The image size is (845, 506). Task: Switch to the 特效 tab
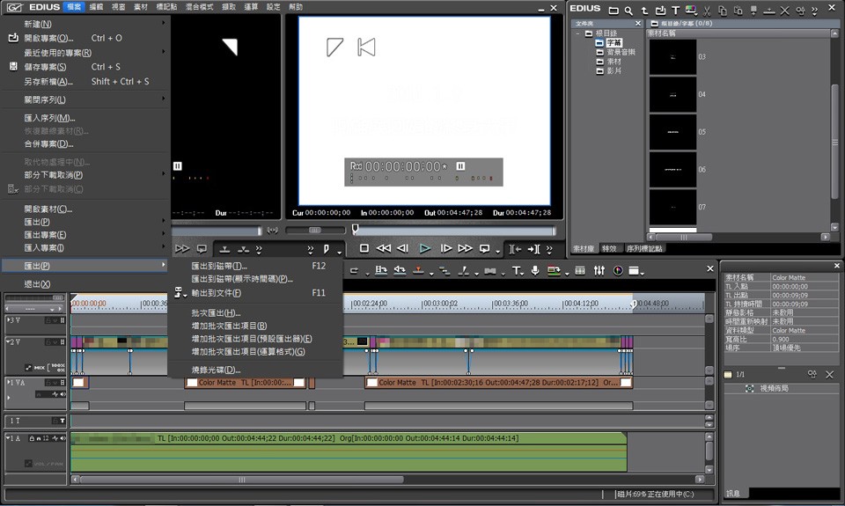click(x=608, y=249)
